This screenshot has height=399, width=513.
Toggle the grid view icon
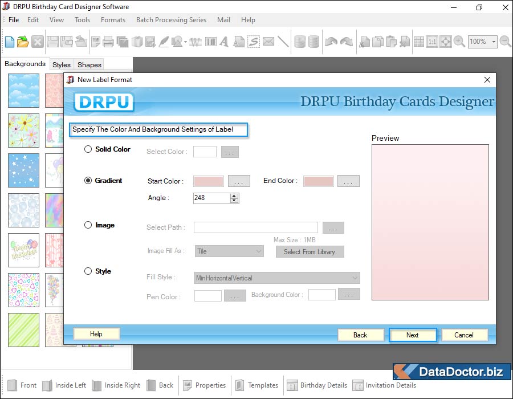pos(419,42)
